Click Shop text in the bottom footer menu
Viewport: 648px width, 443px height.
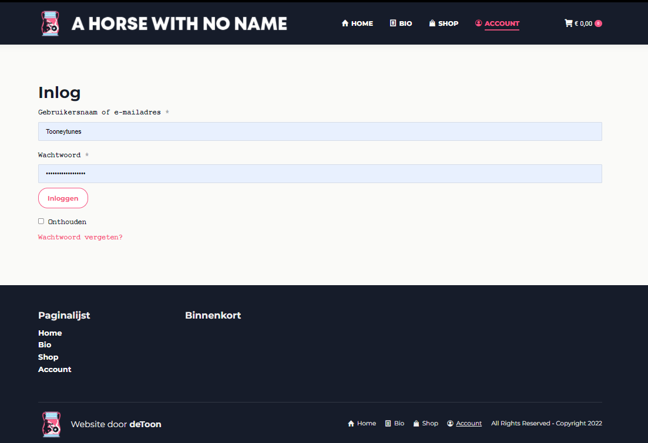click(x=430, y=424)
